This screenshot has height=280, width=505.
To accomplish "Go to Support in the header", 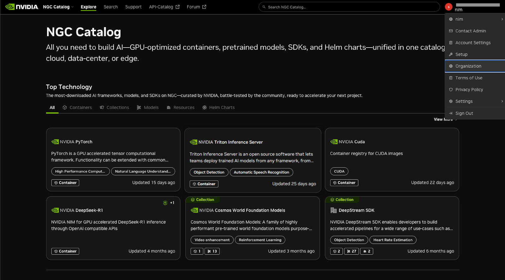I will pos(133,7).
